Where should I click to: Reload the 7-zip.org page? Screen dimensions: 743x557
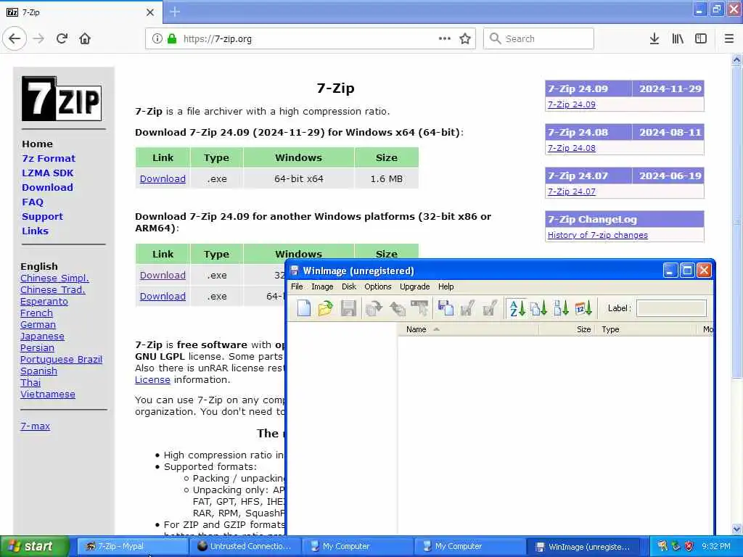click(x=62, y=39)
